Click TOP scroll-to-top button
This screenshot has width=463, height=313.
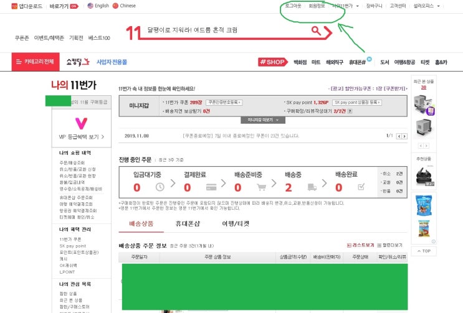[x=424, y=251]
